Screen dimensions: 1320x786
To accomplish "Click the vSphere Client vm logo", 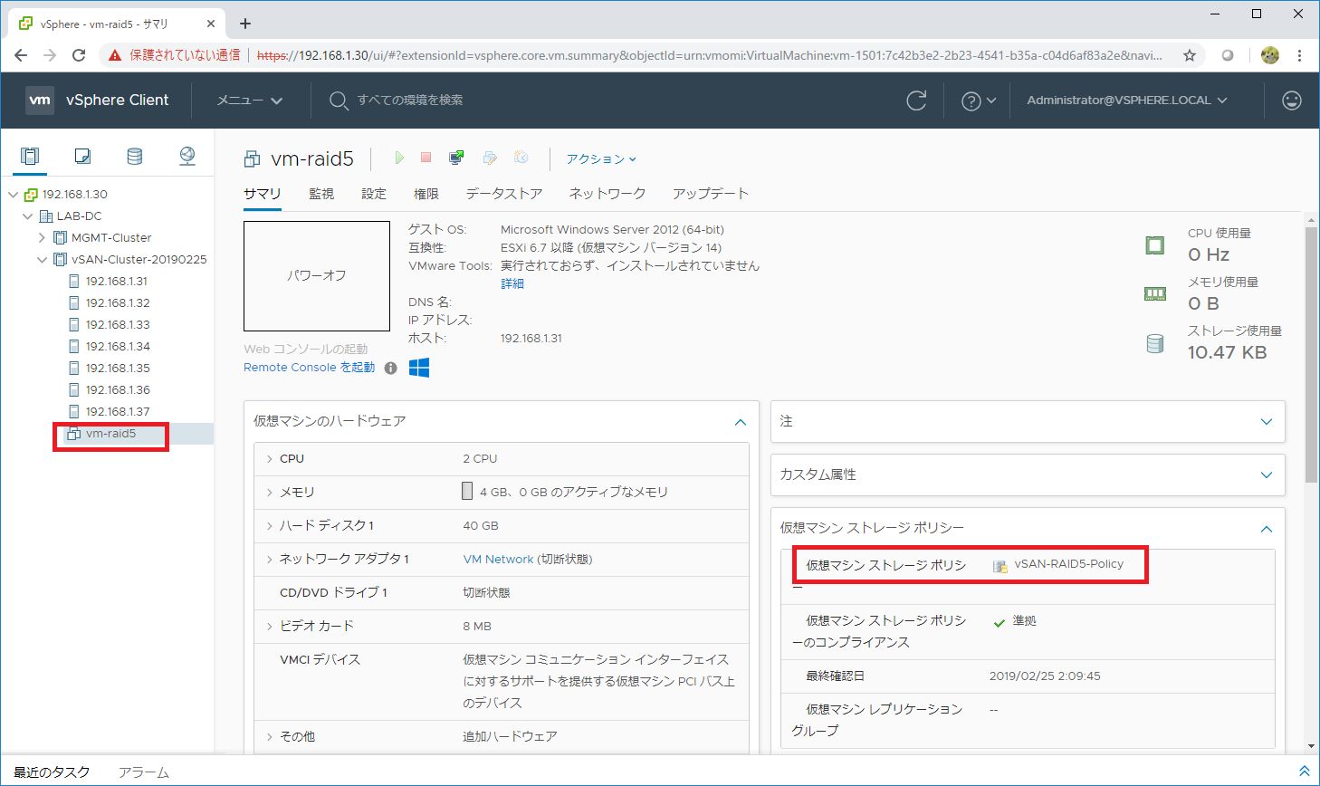I will coord(40,101).
